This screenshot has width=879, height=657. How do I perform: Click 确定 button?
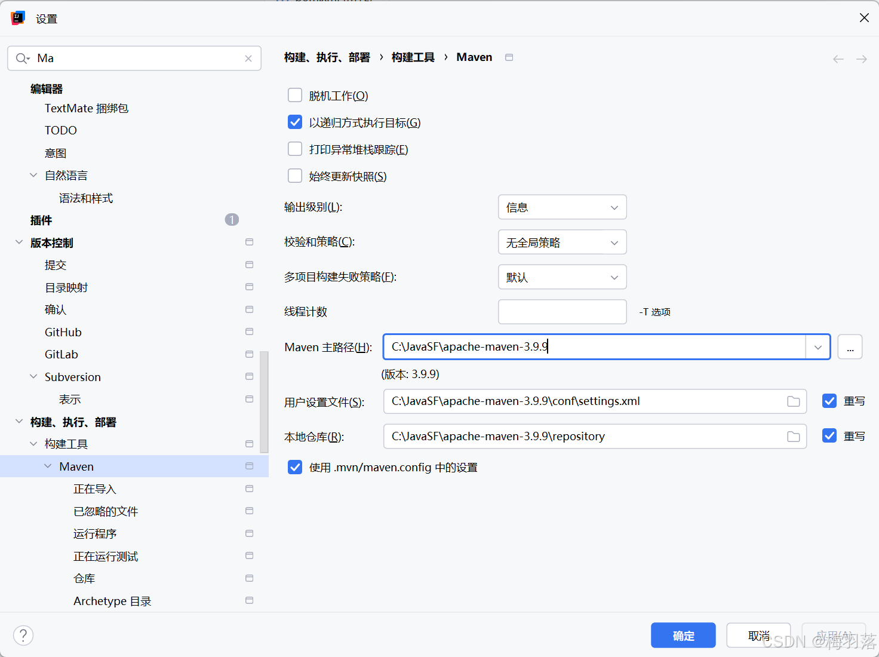coord(683,635)
